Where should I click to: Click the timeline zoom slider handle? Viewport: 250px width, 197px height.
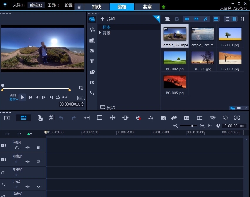click(x=192, y=126)
